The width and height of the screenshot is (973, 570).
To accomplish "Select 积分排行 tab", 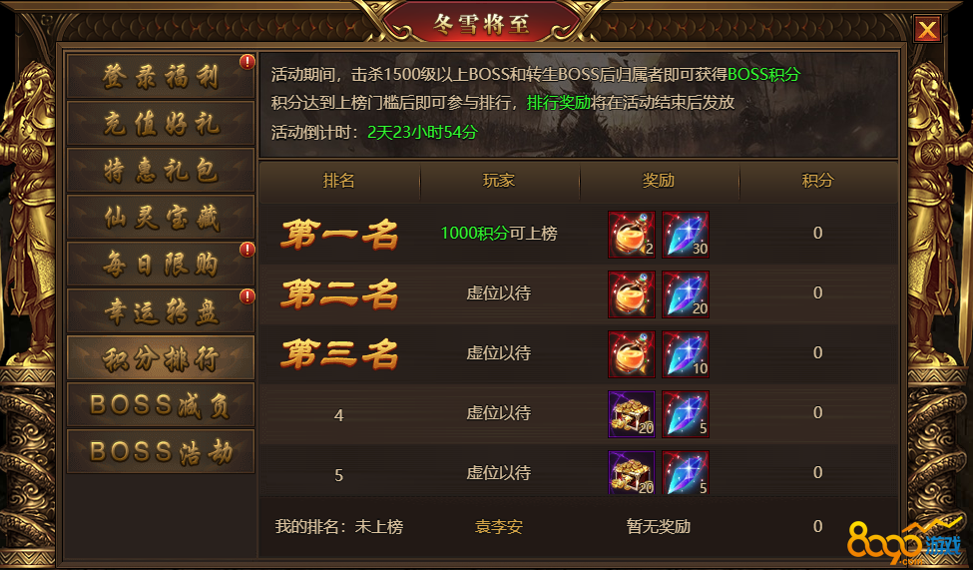I will [161, 357].
